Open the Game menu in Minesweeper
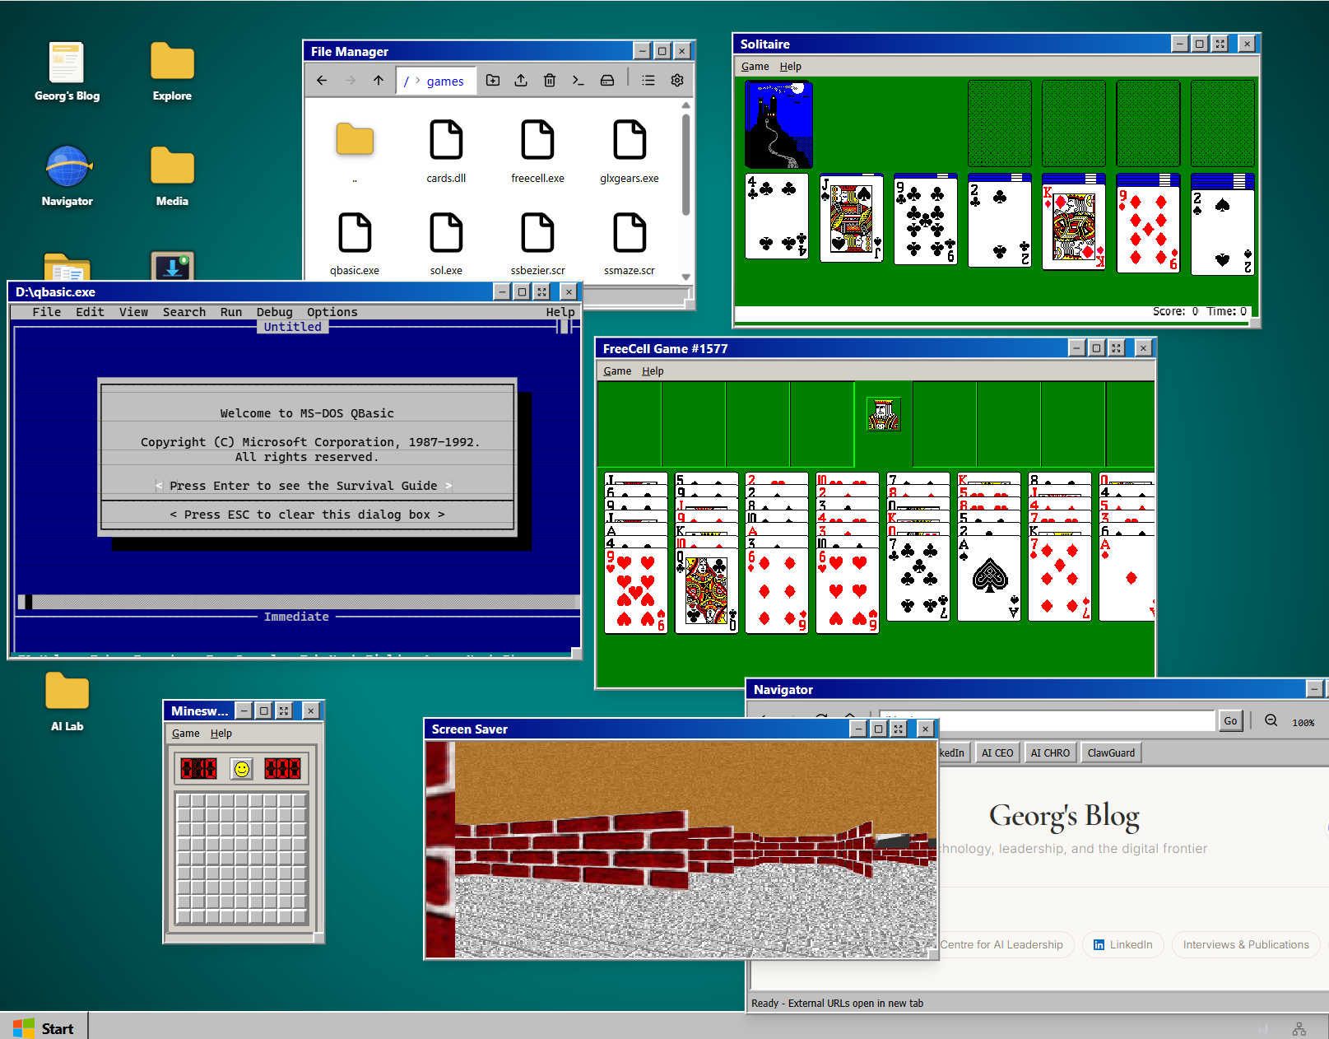Viewport: 1329px width, 1039px height. [185, 734]
